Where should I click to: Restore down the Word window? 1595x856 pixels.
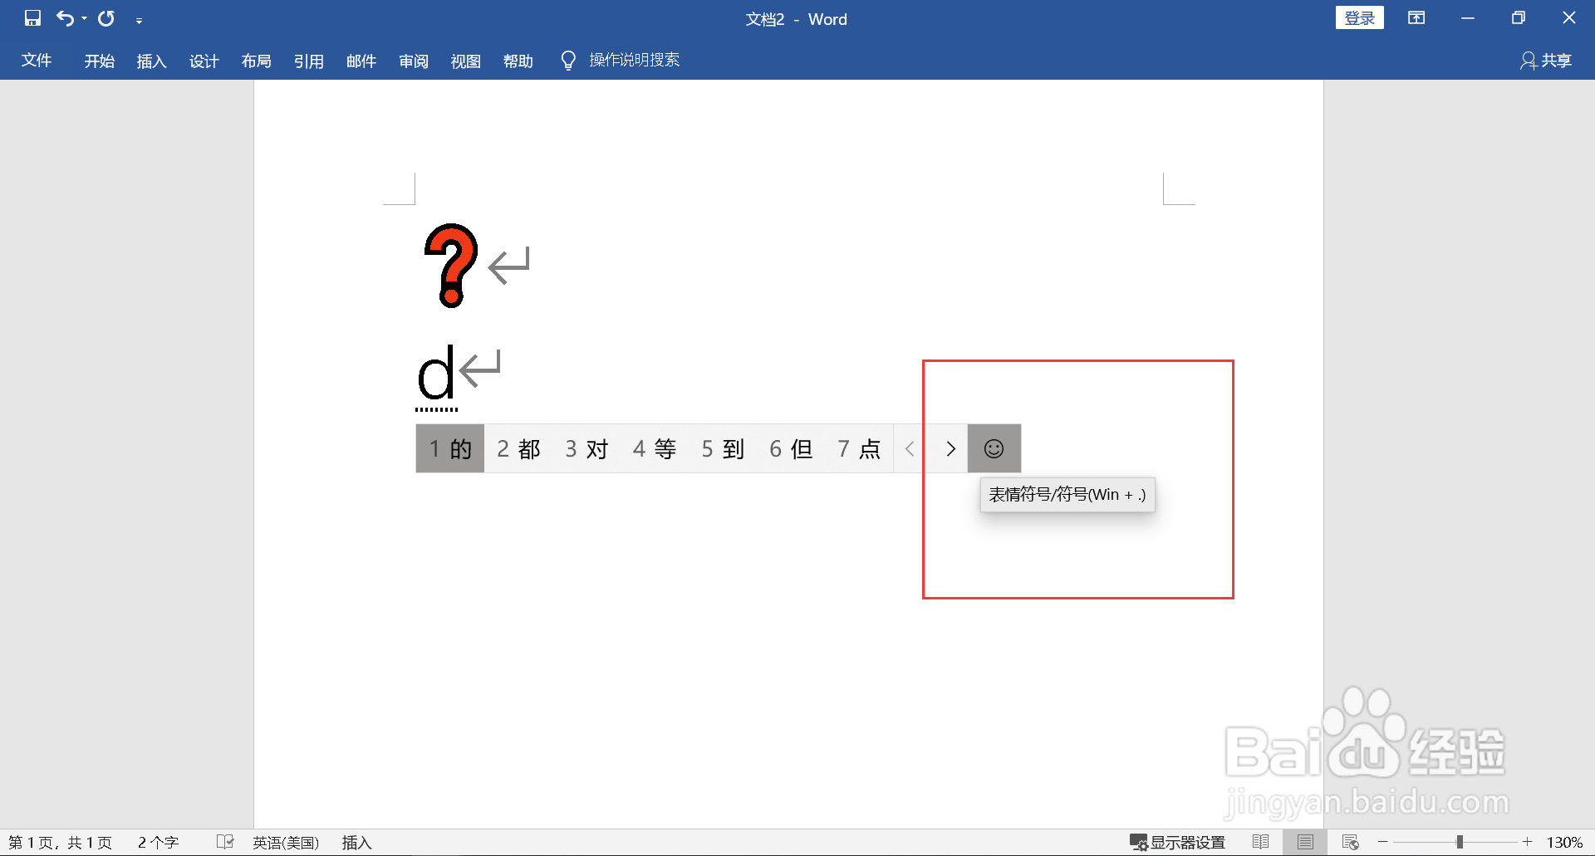point(1519,18)
